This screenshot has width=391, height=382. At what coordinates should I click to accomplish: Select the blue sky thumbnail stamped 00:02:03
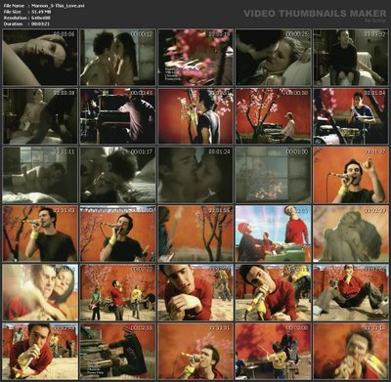(x=274, y=233)
